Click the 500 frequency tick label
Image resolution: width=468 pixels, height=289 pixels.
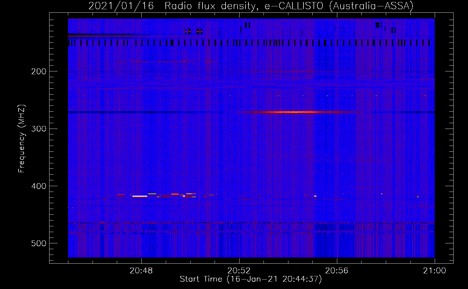39,243
